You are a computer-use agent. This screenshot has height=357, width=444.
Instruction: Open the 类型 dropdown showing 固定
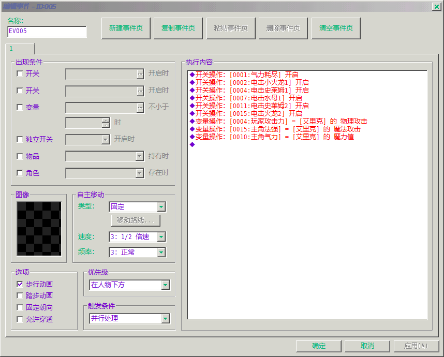pyautogui.click(x=137, y=207)
